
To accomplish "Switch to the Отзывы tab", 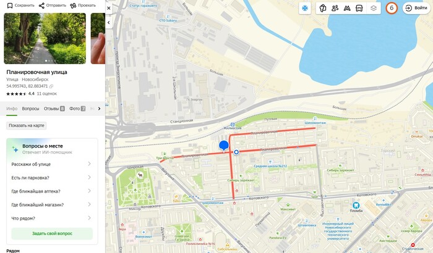I will click(54, 109).
